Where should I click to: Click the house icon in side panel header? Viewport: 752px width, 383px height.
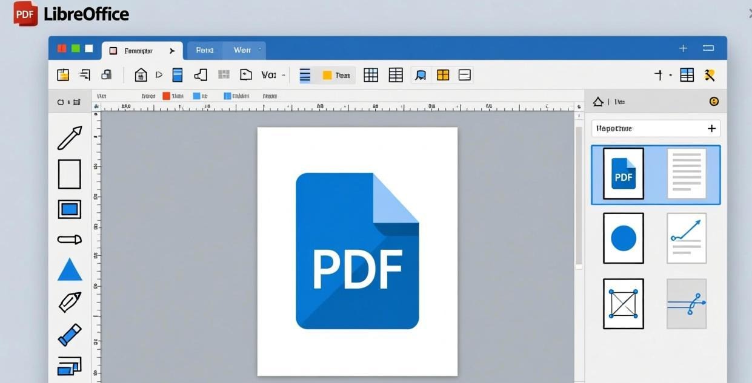[x=598, y=102]
